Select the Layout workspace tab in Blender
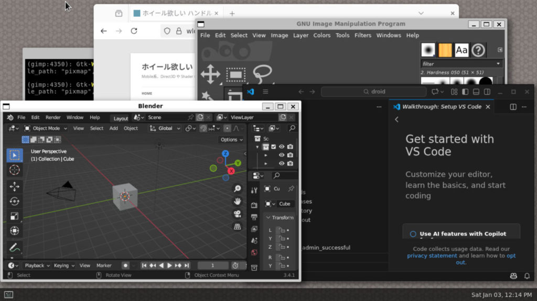This screenshot has width=537, height=301. coord(121,118)
